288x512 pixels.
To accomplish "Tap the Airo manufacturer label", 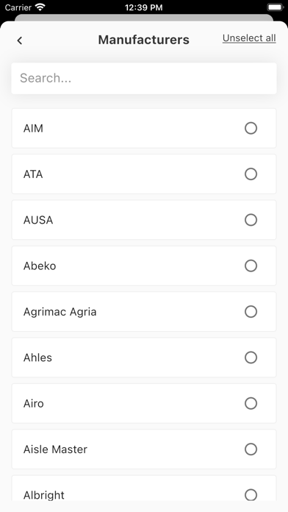I will [x=33, y=404].
